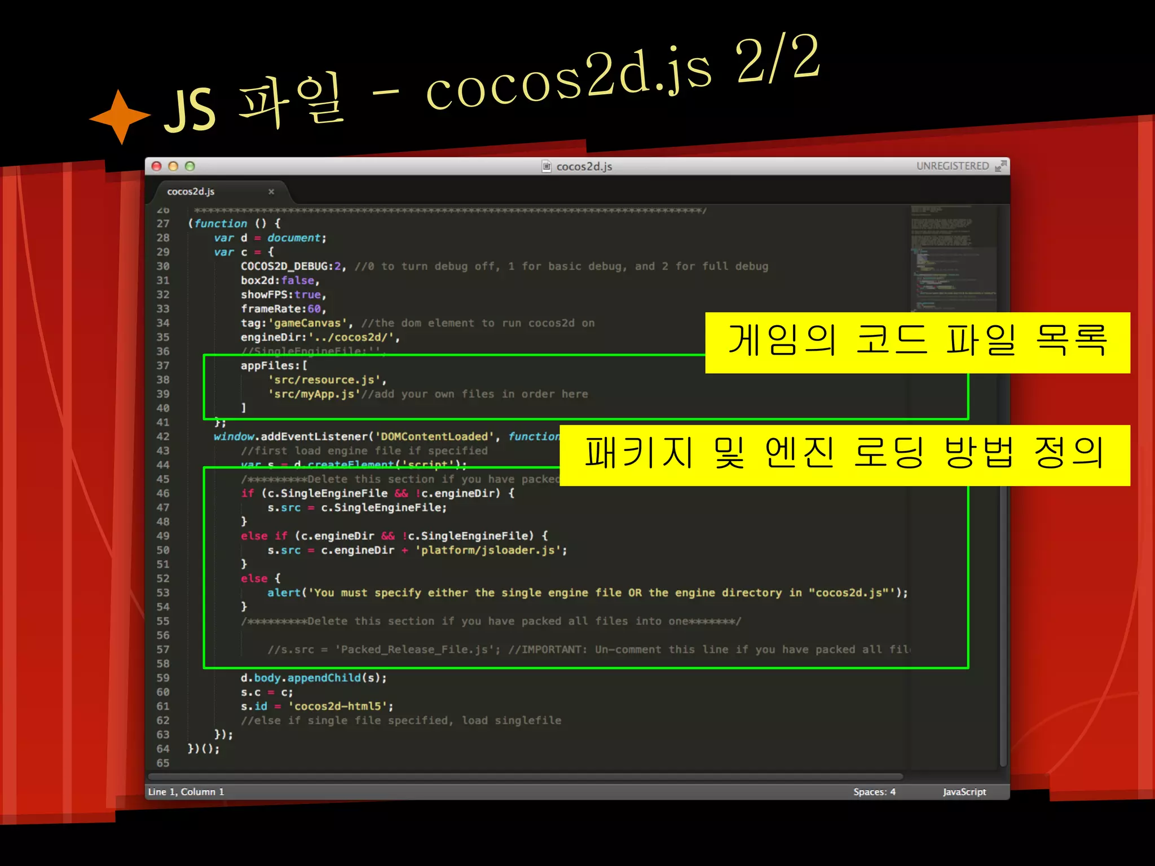
Task: Click the red close window button
Action: pos(157,166)
